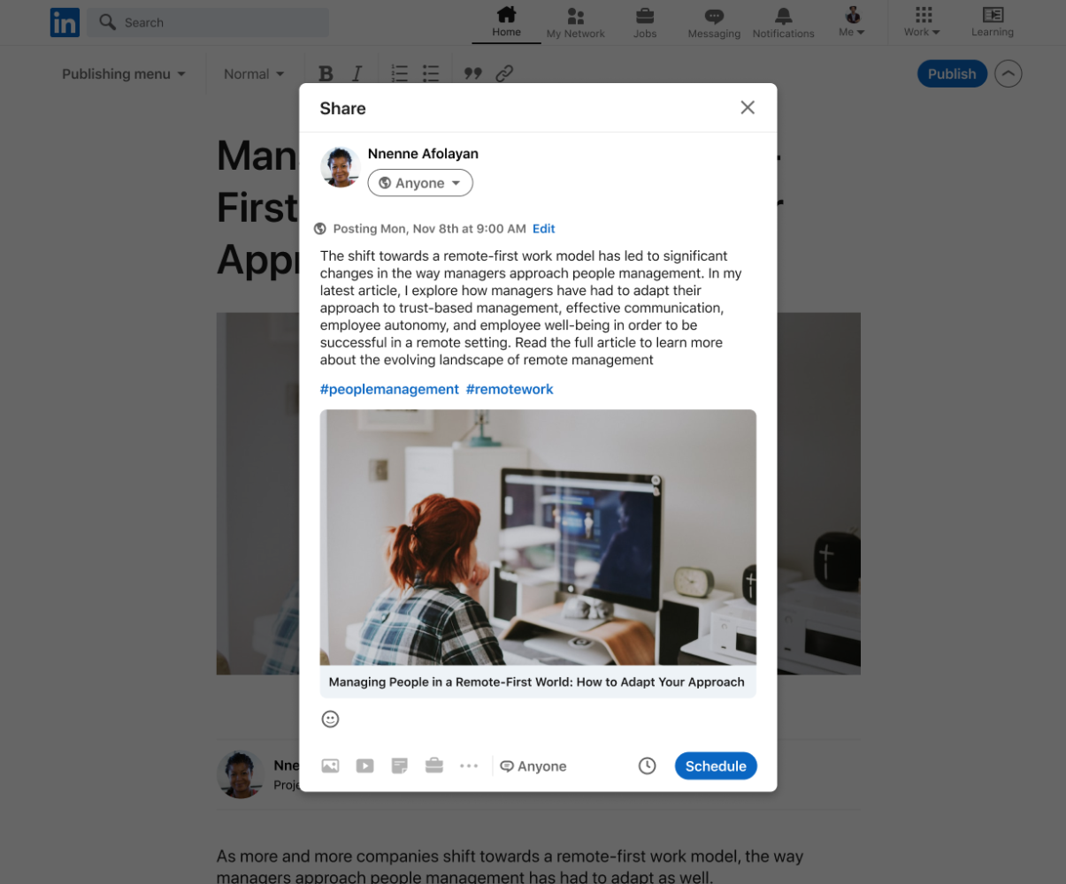Open the Publishing menu dropdown
Image resolution: width=1066 pixels, height=884 pixels.
tap(124, 74)
